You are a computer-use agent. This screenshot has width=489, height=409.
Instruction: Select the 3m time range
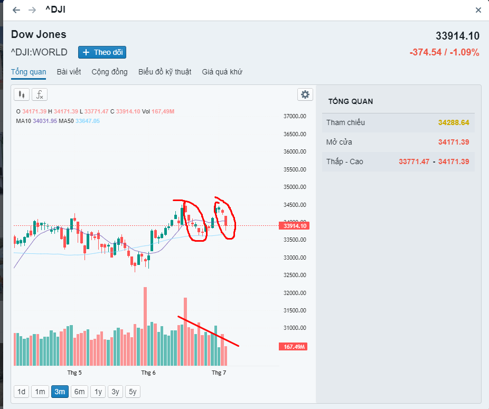pyautogui.click(x=60, y=392)
